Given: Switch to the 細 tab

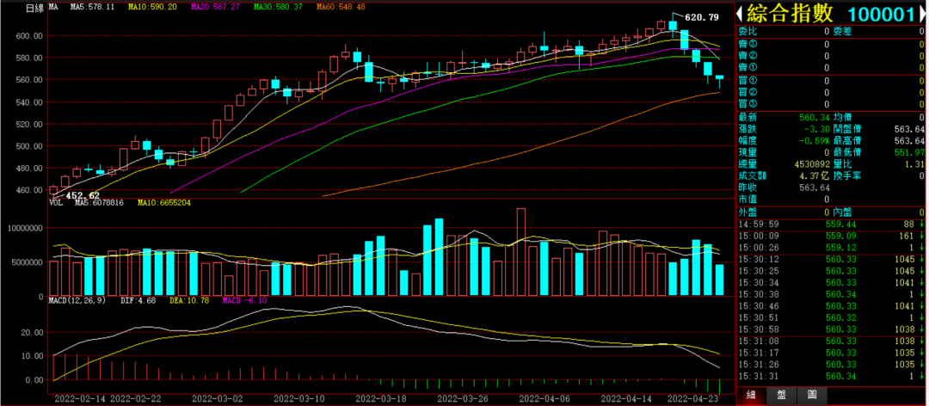Looking at the screenshot, I should point(751,396).
